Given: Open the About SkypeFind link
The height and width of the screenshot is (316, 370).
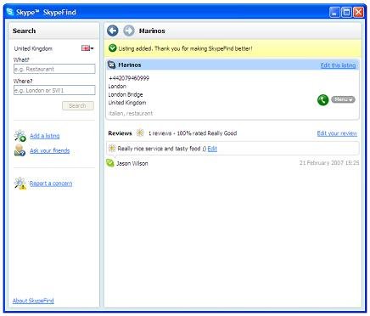Looking at the screenshot, I should coord(33,301).
